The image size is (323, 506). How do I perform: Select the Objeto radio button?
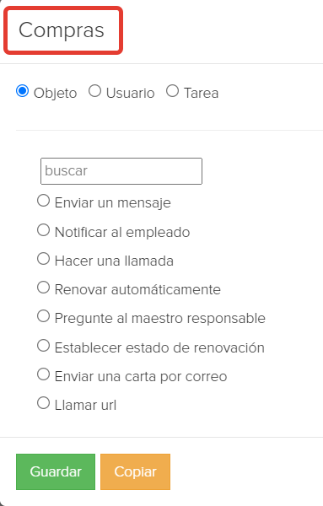coord(22,91)
